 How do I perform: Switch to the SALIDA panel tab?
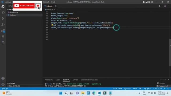click(58, 80)
